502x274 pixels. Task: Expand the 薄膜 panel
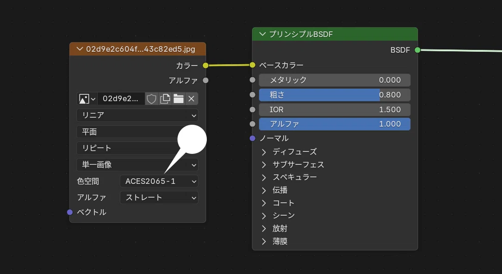pos(264,241)
